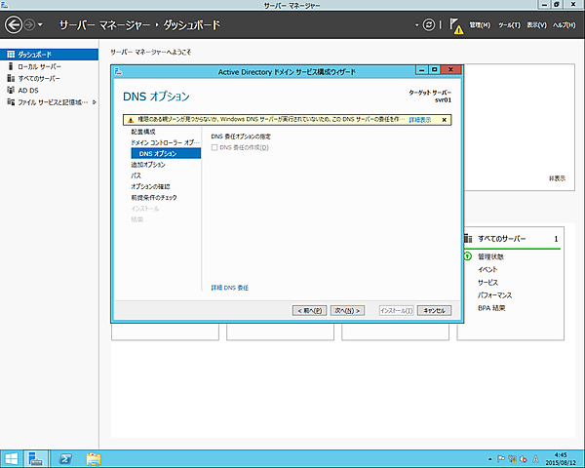The image size is (585, 468).
Task: Open the notifications flag with warning
Action: tap(456, 25)
